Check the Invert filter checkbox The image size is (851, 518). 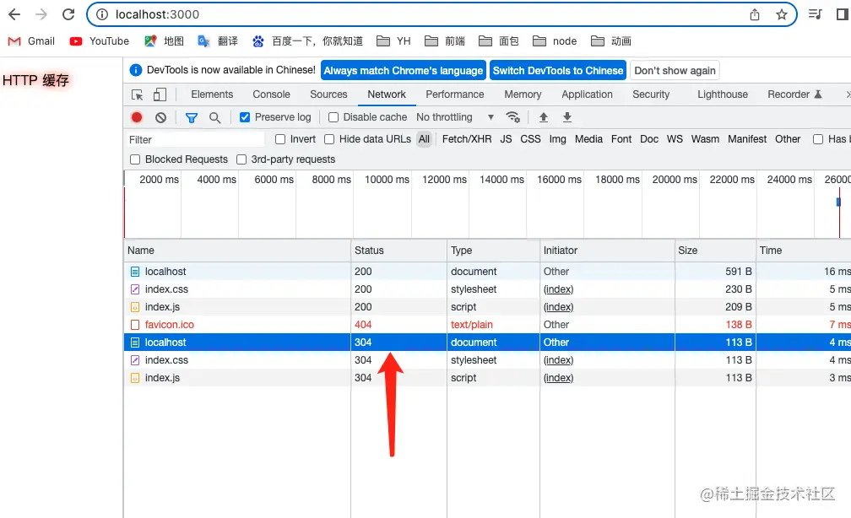pyautogui.click(x=280, y=139)
